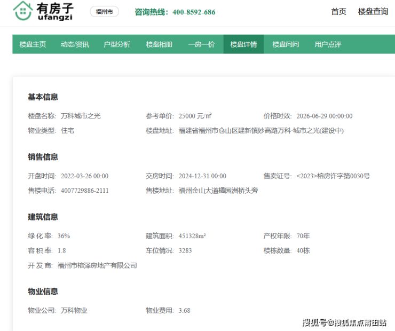Viewport: 395px width, 331px height.
Task: Select permit number 榕房许字第0030号
Action: click(x=333, y=176)
